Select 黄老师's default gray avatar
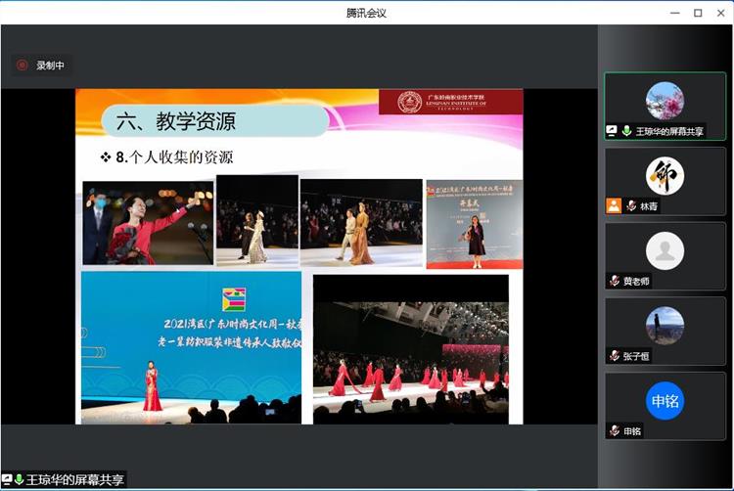This screenshot has height=491, width=734. (665, 251)
